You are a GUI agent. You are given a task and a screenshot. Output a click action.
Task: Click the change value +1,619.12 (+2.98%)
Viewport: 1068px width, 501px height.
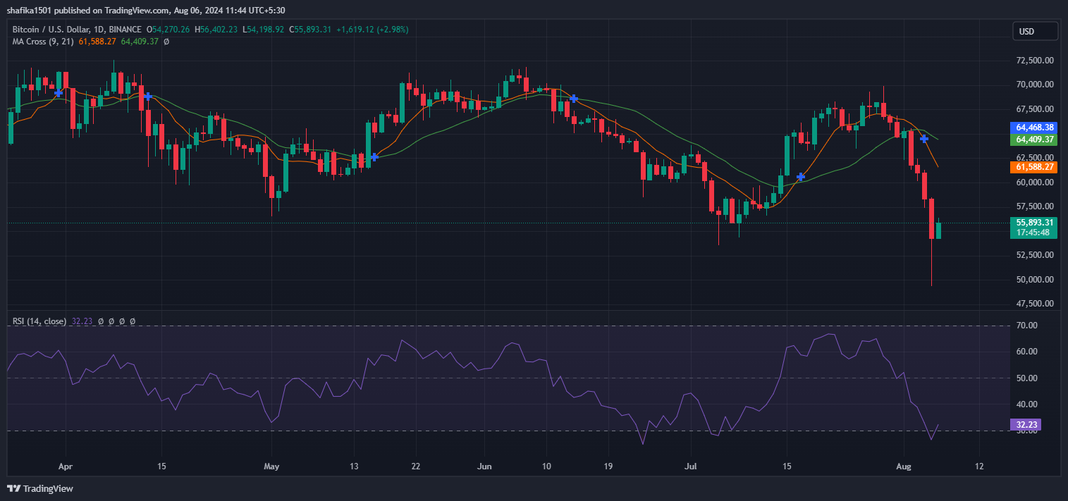point(372,30)
